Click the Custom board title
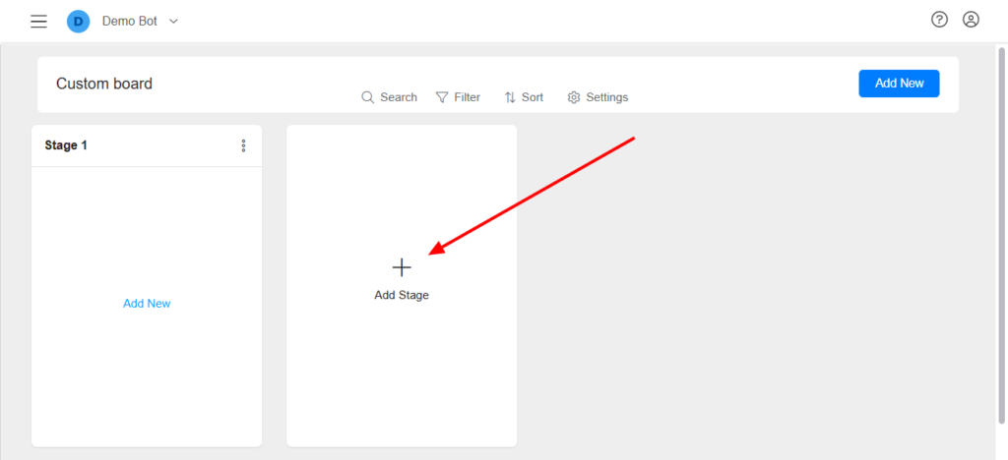Viewport: 1008px width, 460px height. click(x=104, y=84)
